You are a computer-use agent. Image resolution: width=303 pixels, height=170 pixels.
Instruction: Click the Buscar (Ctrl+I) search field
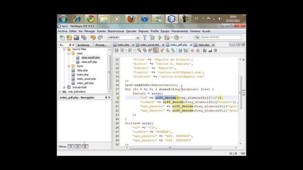221,37
